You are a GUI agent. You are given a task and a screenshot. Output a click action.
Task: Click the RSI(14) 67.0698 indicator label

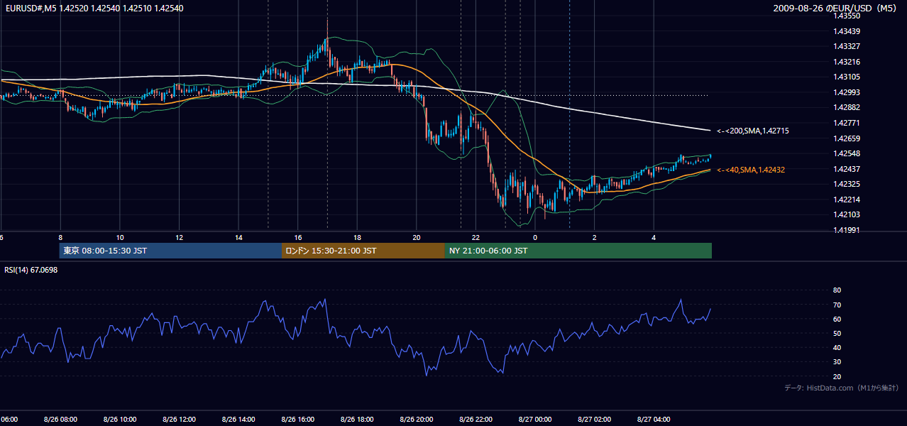pos(31,270)
